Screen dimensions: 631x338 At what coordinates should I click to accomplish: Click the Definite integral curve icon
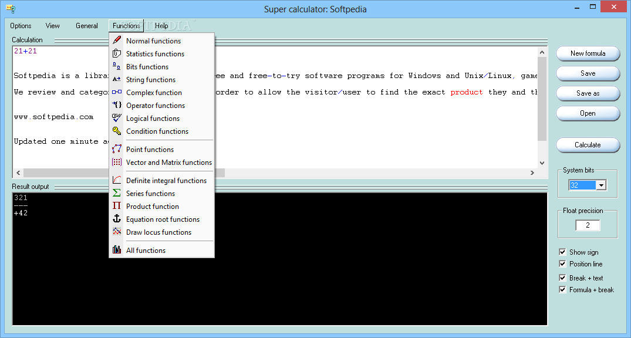[117, 180]
